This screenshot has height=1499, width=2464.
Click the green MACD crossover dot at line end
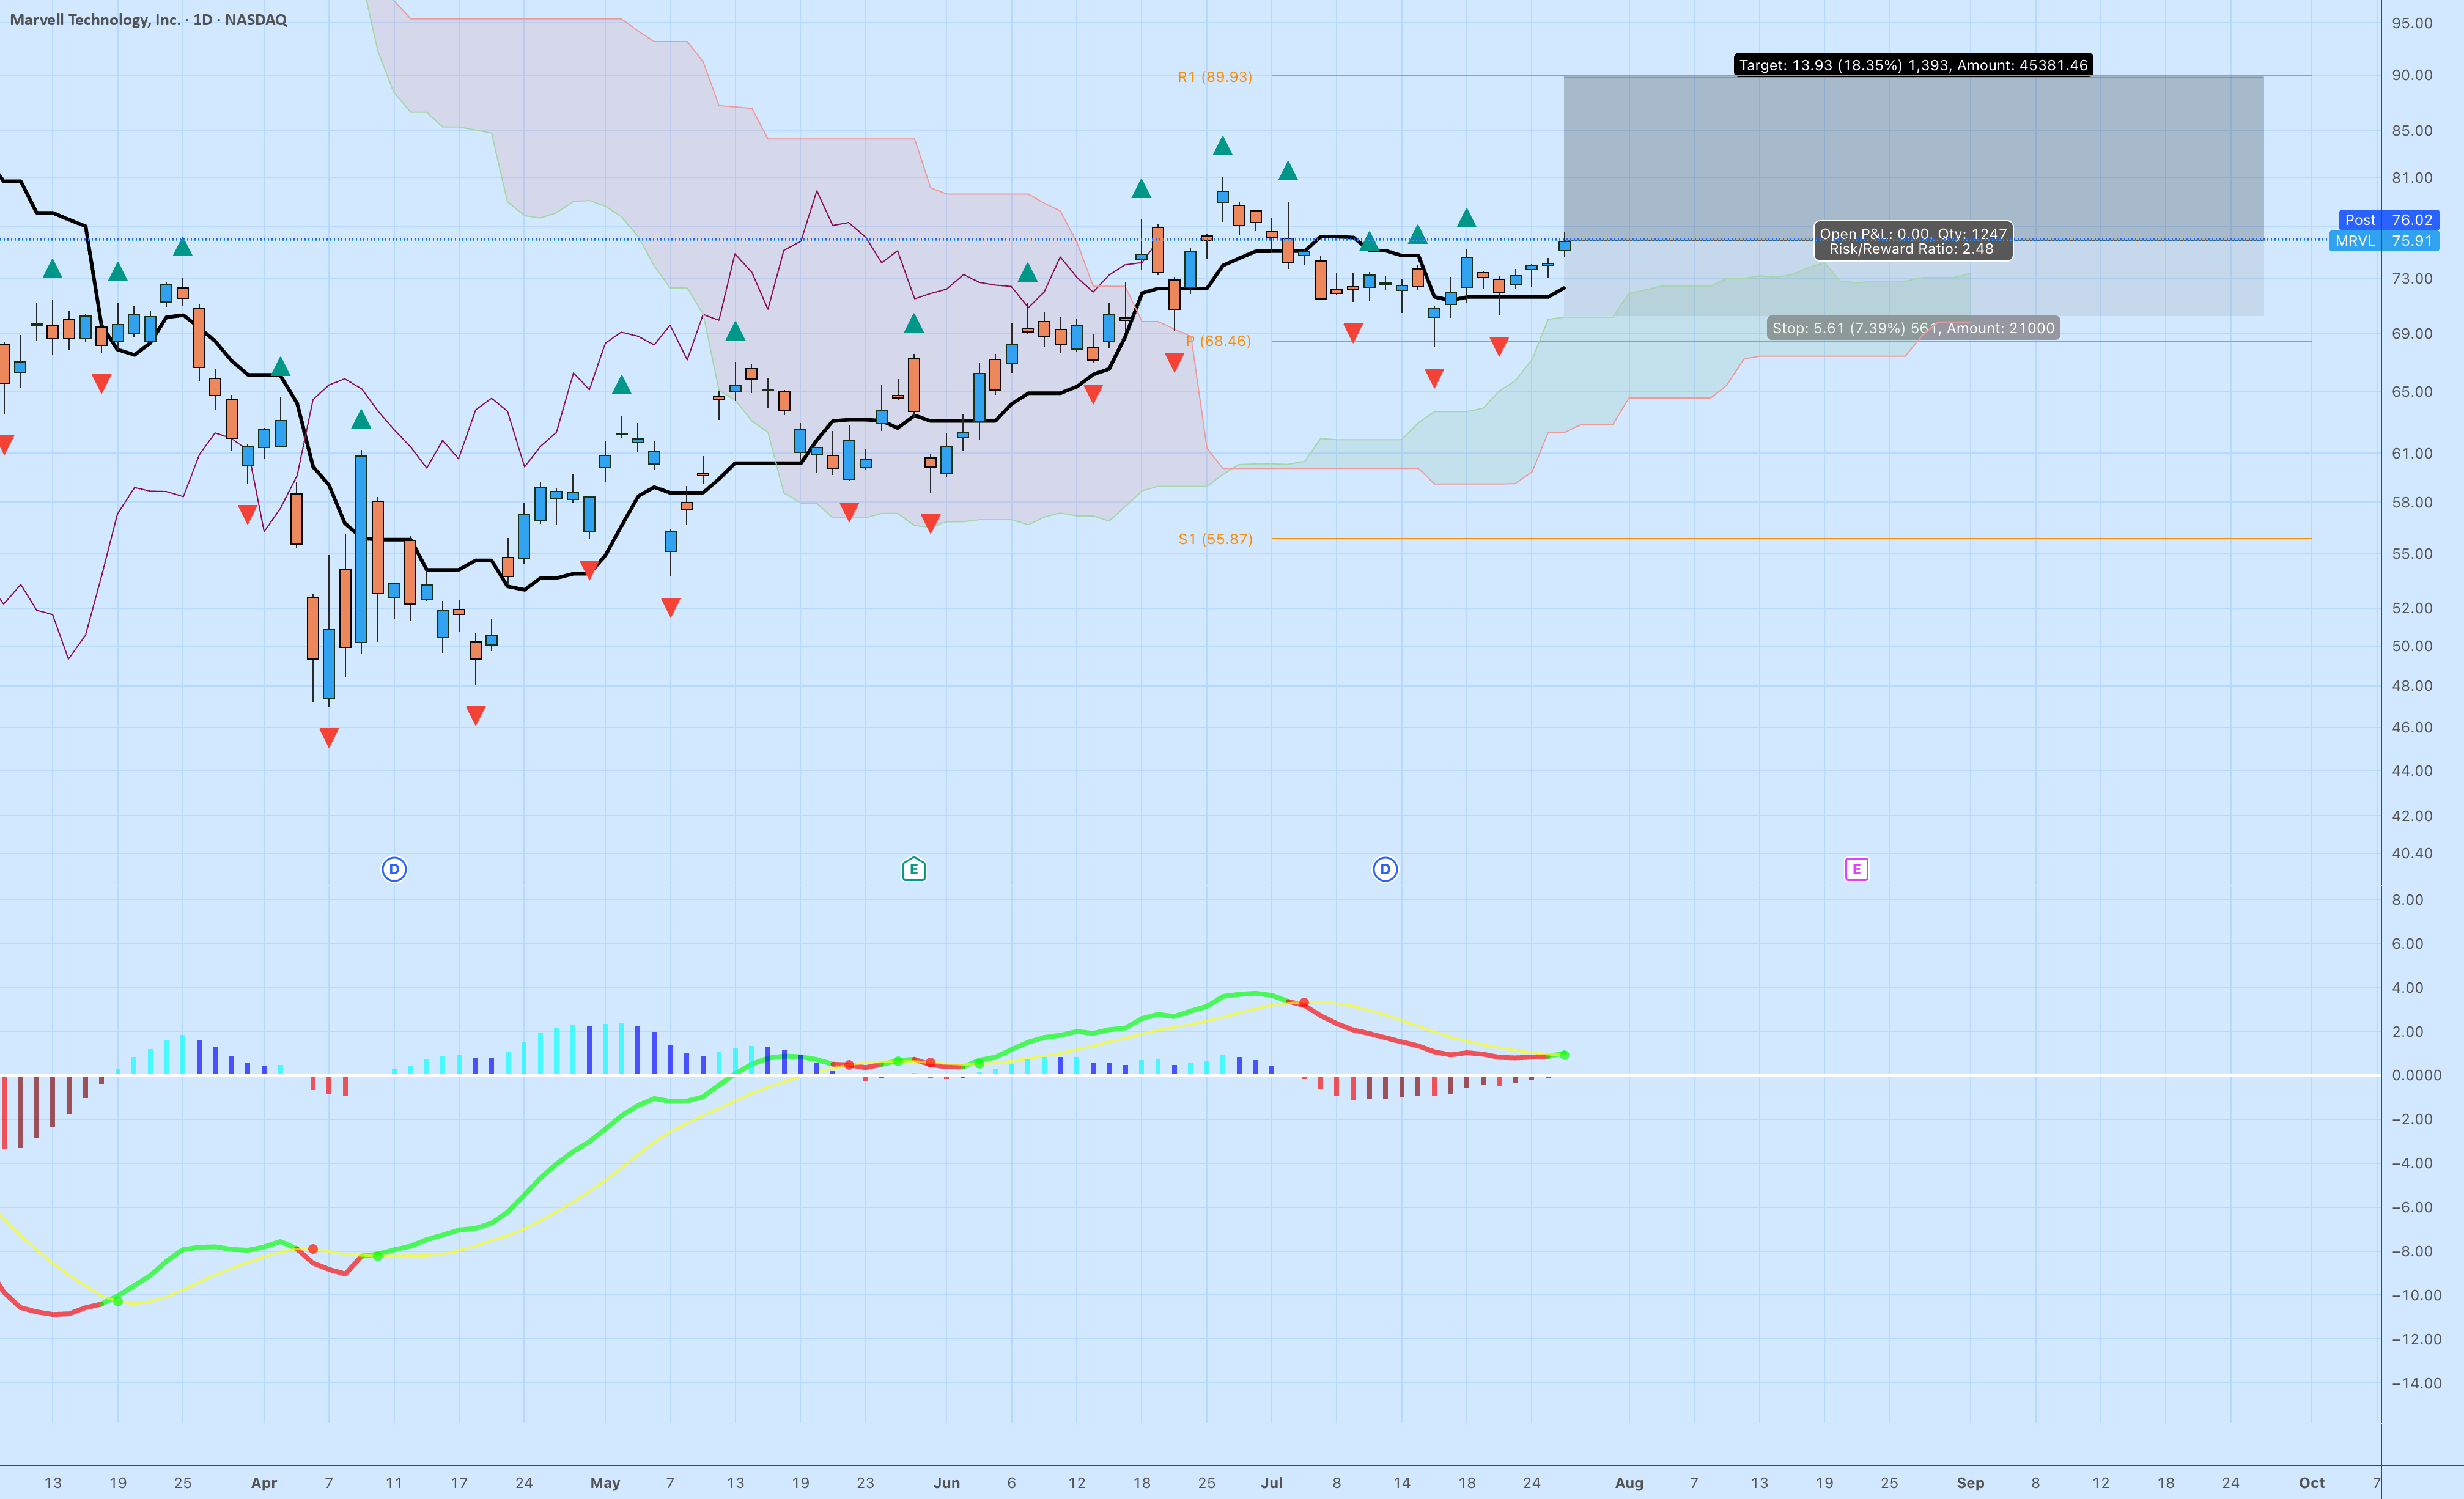[x=1564, y=1055]
